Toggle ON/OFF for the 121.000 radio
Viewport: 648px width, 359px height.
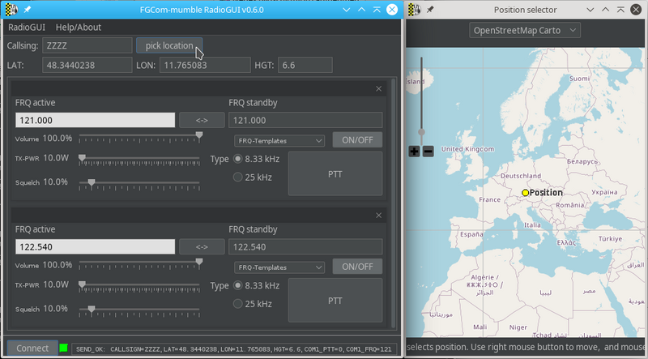click(x=357, y=140)
